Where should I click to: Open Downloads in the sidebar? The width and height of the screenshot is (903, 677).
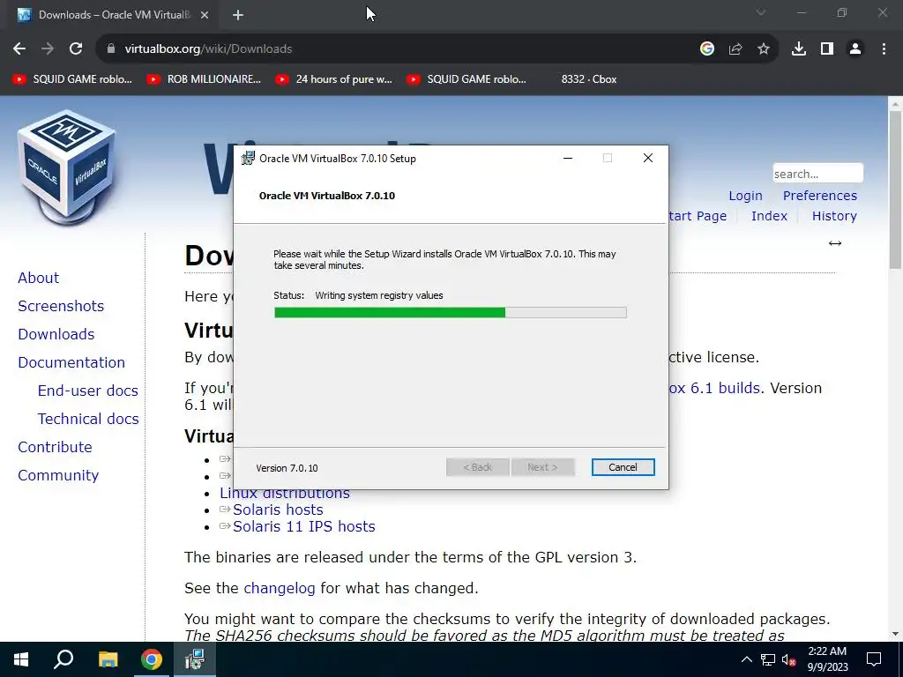(x=56, y=334)
